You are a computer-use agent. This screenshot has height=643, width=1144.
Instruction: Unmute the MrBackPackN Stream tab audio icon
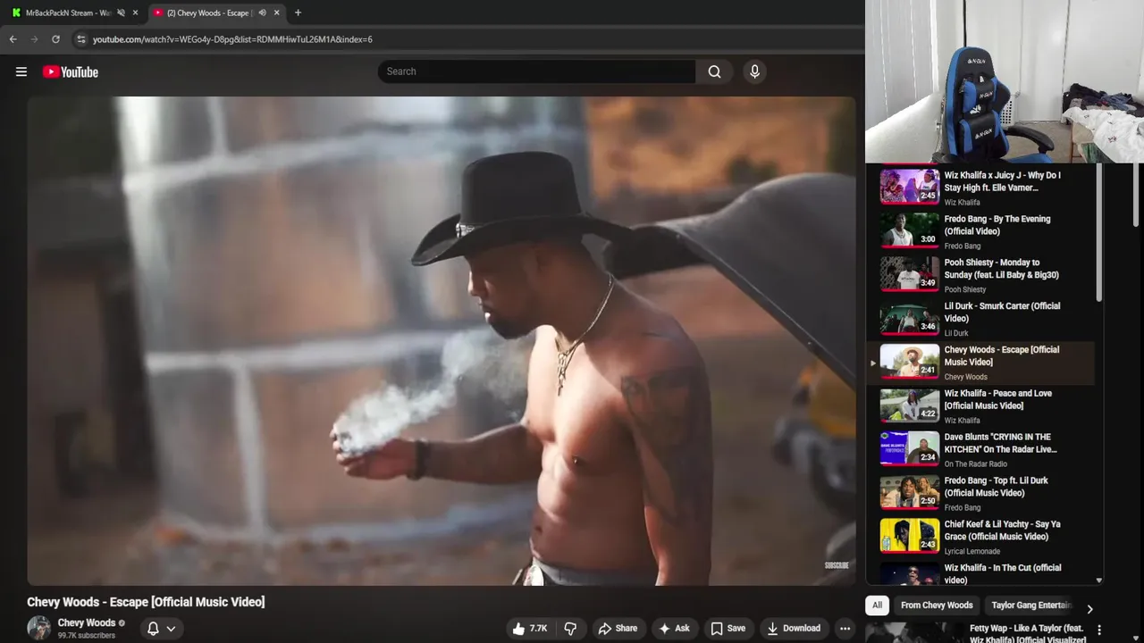[121, 13]
